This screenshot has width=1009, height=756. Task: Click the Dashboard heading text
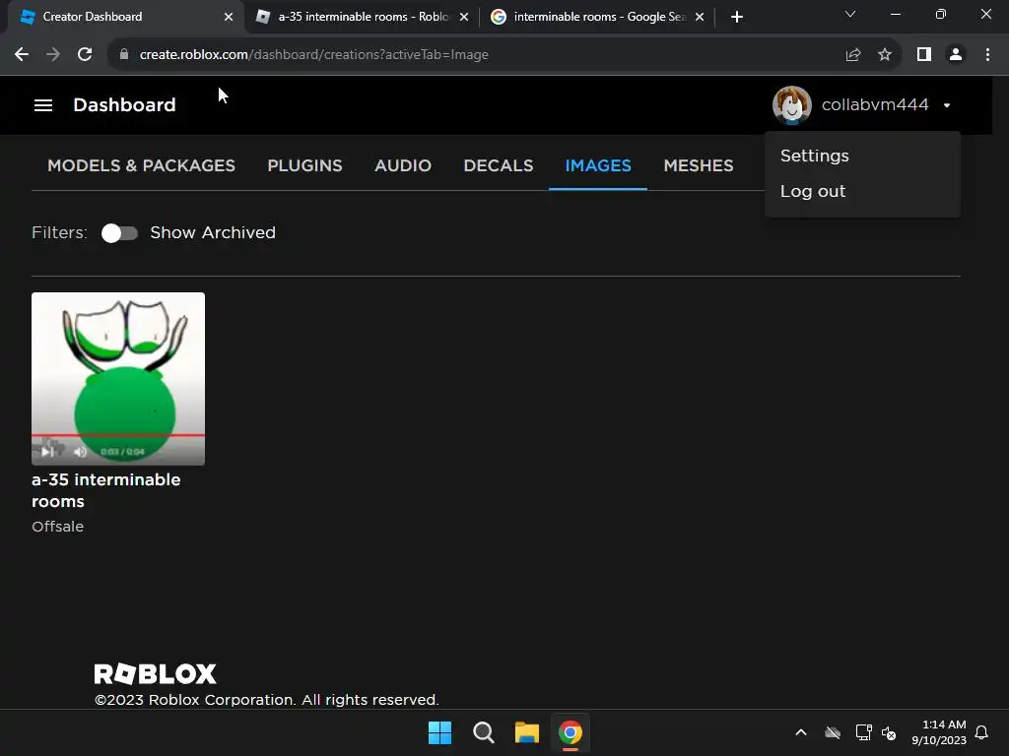coord(124,104)
